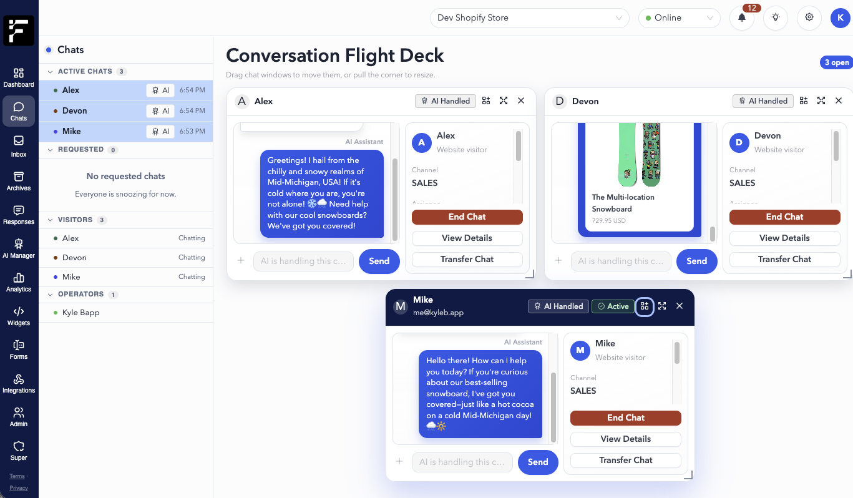Screen dimensions: 853x498
Task: Click the expand icon in Alex's chat window
Action: [x=504, y=101]
